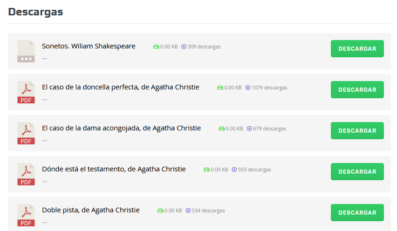Hit Descargar for El caso de la dama acongojada
Image resolution: width=397 pixels, height=231 pixels.
[x=357, y=130]
